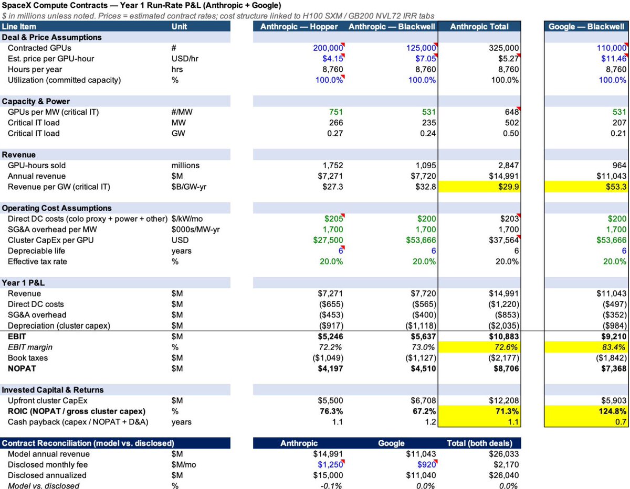Select the 'Google — Blackwell' column header

(587, 27)
